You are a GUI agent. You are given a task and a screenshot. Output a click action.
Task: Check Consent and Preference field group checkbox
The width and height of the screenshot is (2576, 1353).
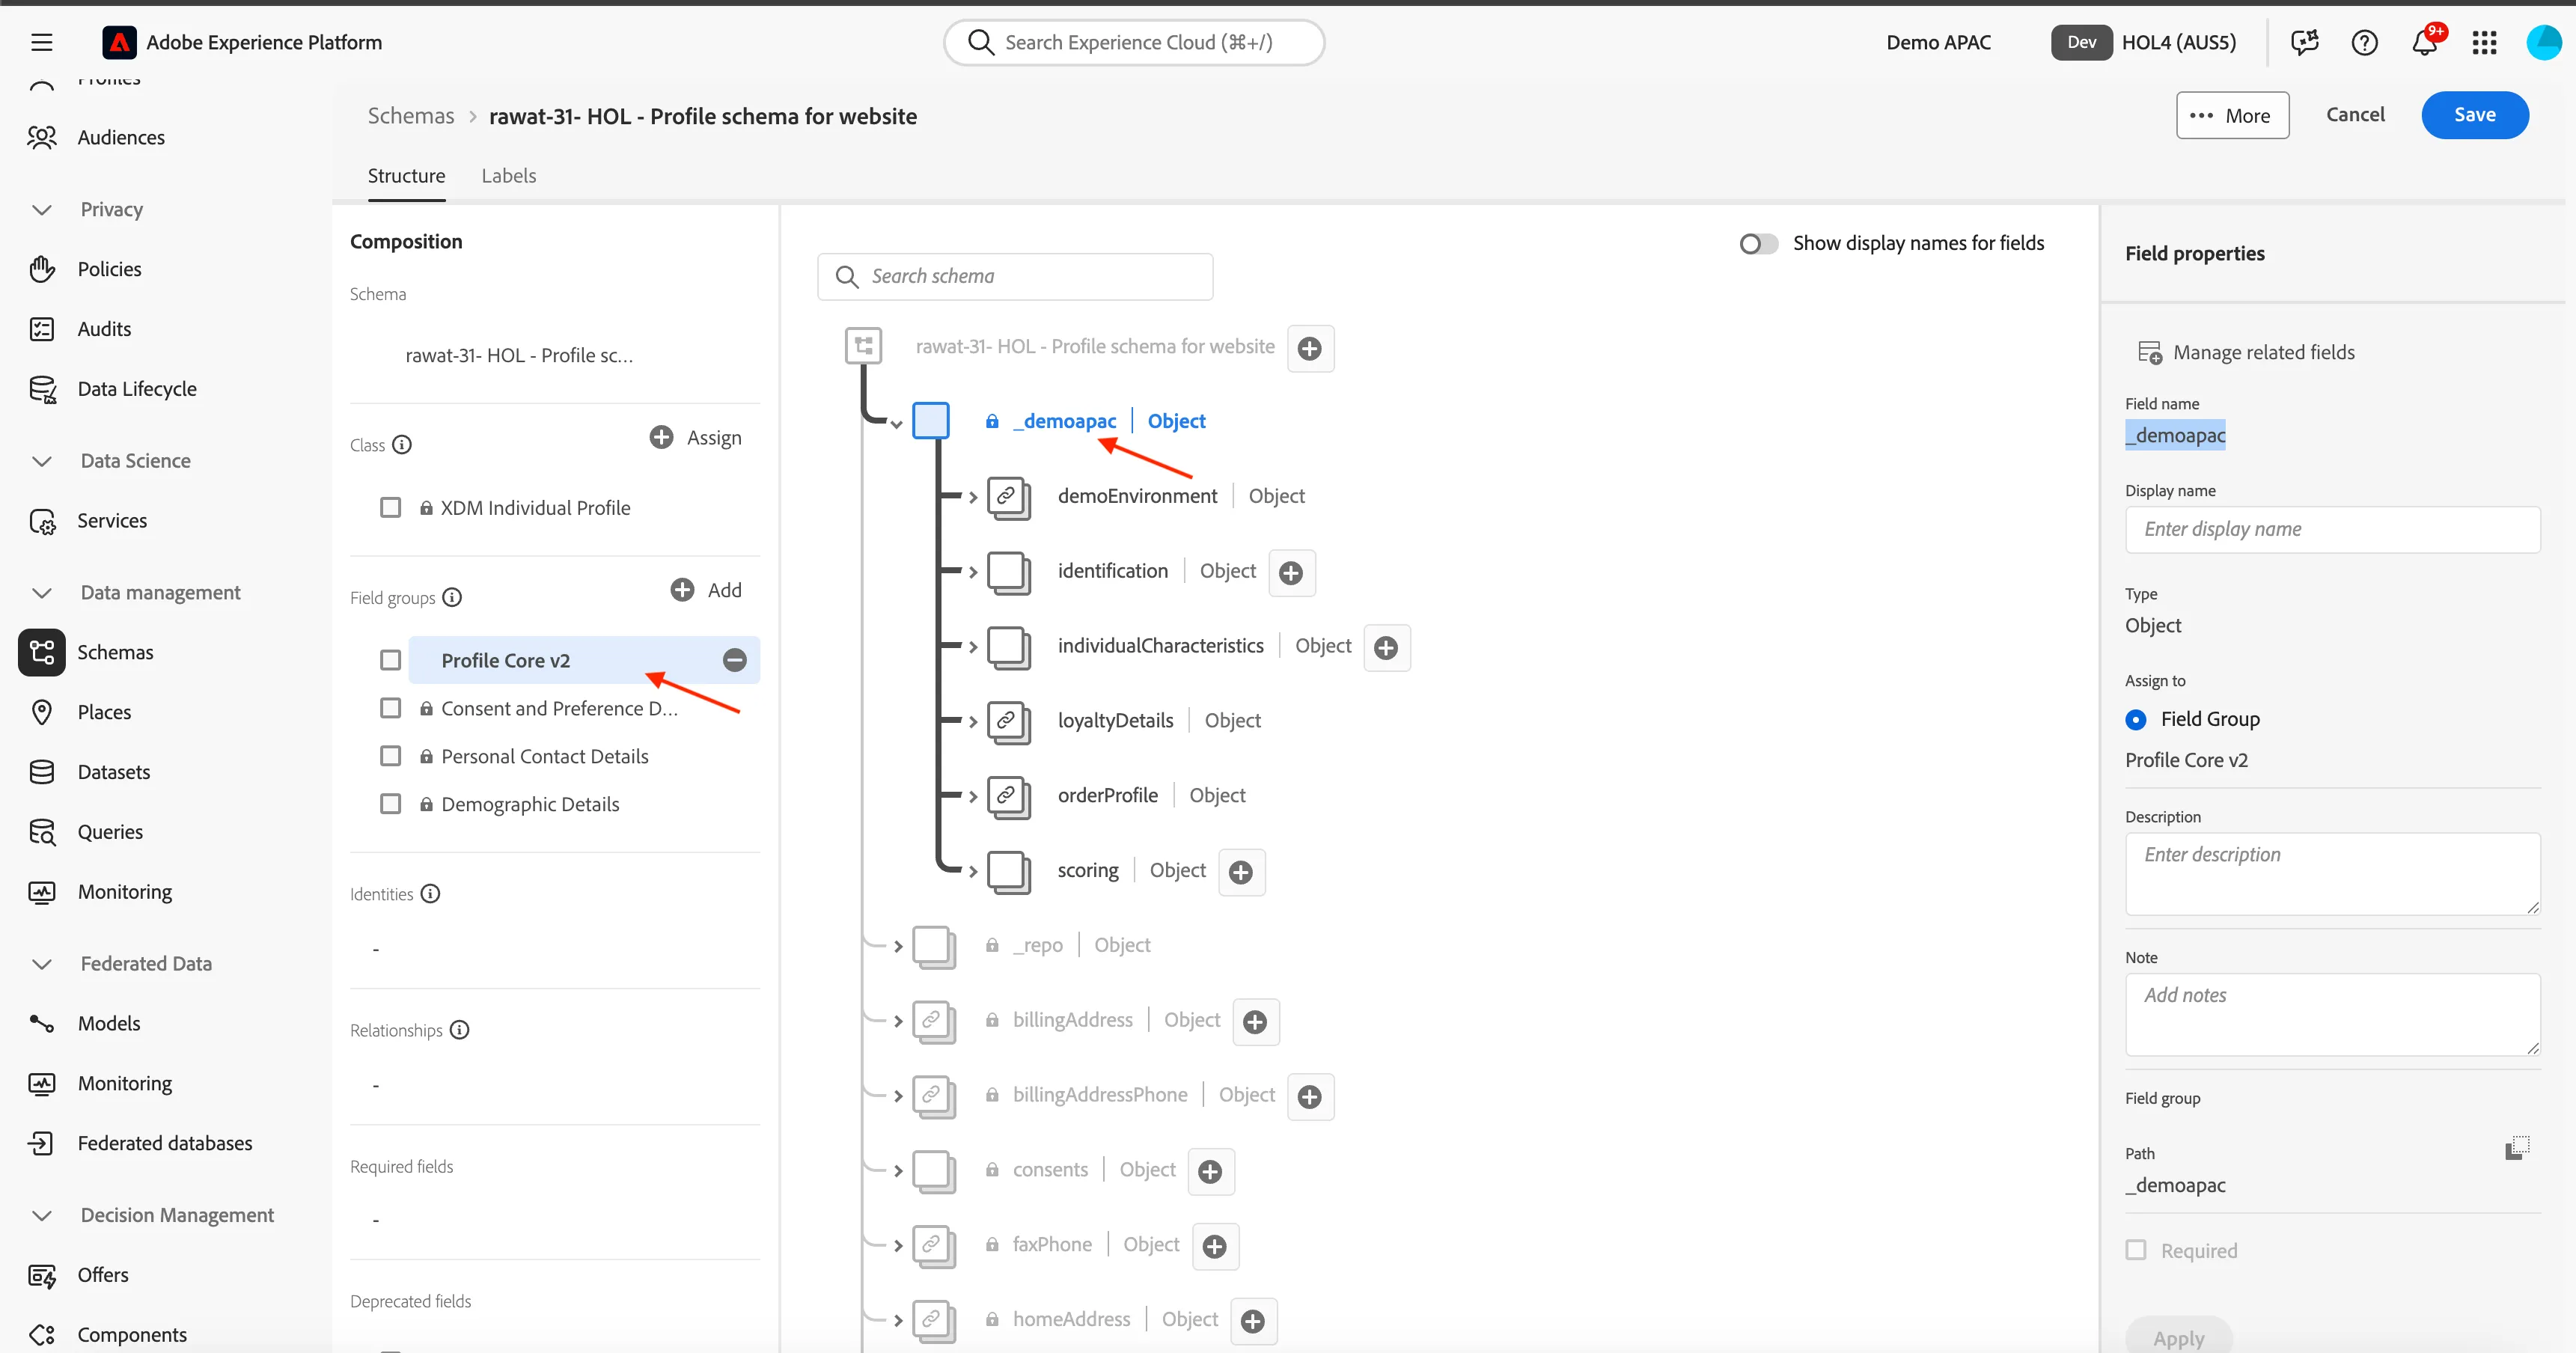[390, 708]
